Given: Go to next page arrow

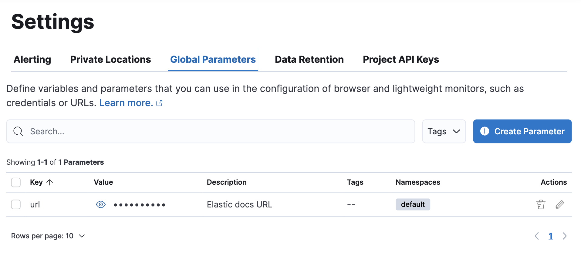Looking at the screenshot, I should (x=564, y=236).
